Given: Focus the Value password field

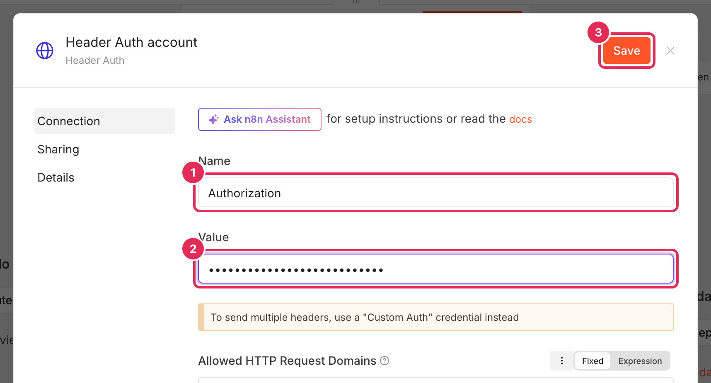Looking at the screenshot, I should 436,269.
